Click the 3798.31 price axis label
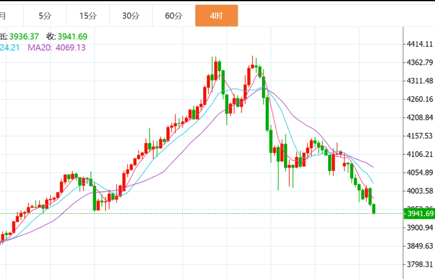The height and width of the screenshot is (279, 435). (x=420, y=264)
